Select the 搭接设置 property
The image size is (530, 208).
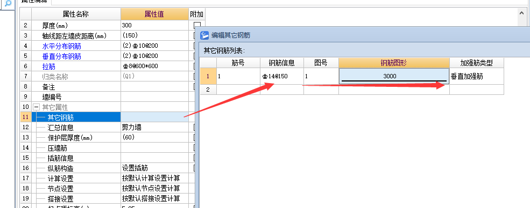76,198
